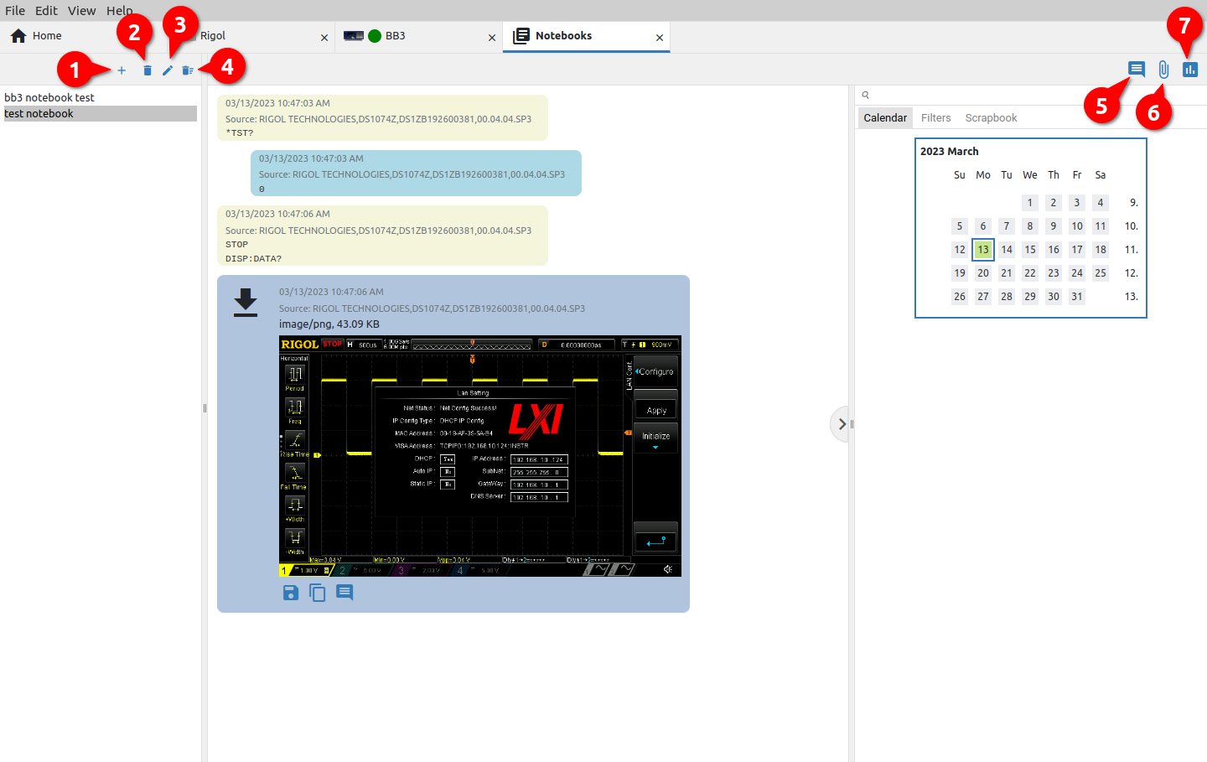Image resolution: width=1207 pixels, height=762 pixels.
Task: Pick March 1 in the calendar
Action: click(1030, 203)
